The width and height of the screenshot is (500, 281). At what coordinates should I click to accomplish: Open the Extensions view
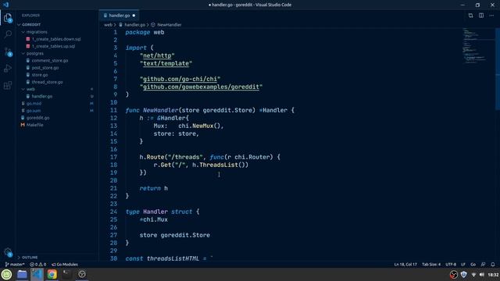[x=8, y=85]
